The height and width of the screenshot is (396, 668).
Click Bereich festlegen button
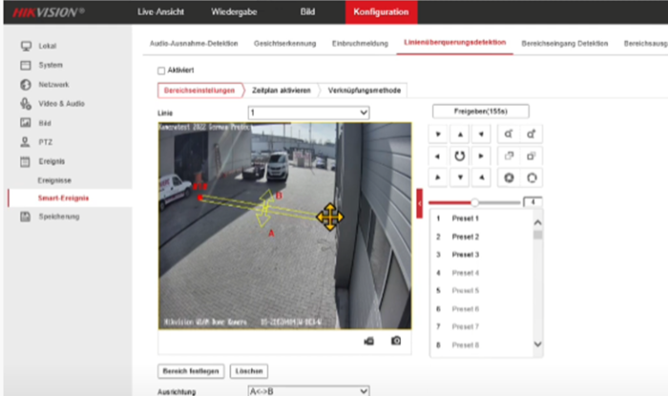point(191,371)
